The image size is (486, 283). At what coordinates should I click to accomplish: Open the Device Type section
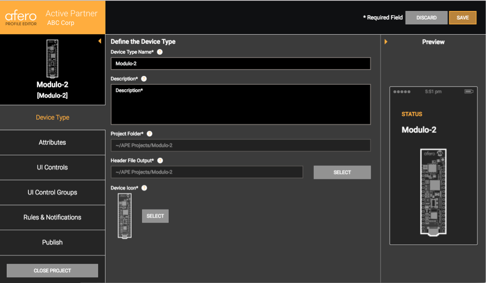[x=52, y=118]
